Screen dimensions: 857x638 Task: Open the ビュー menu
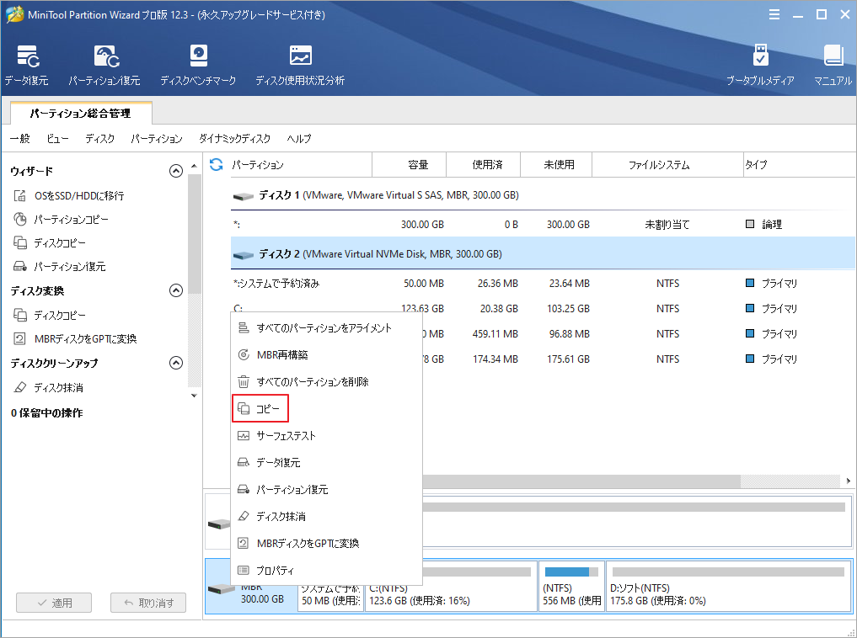click(x=57, y=139)
